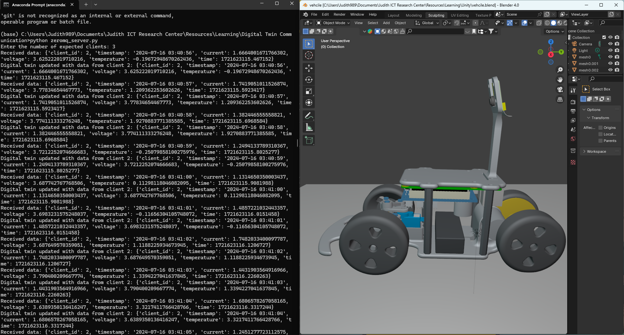Open the pivot point dropdown

click(x=447, y=23)
